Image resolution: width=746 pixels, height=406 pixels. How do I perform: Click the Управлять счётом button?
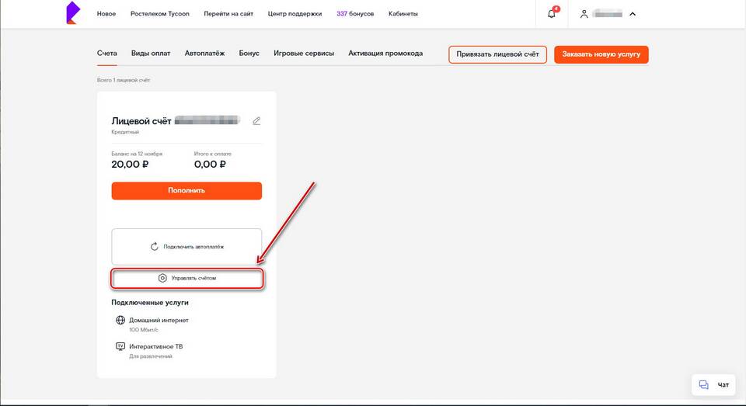[186, 278]
